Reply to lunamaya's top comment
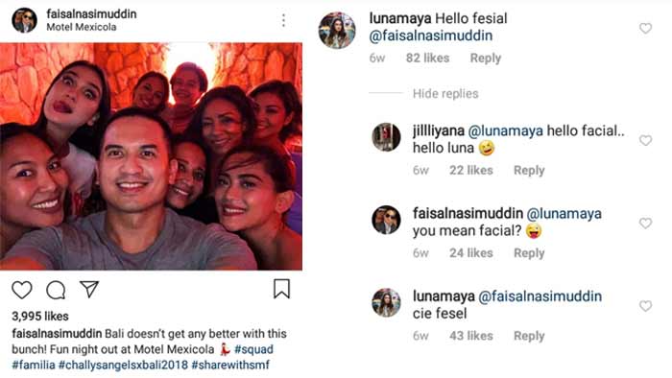The width and height of the screenshot is (672, 378). (485, 58)
